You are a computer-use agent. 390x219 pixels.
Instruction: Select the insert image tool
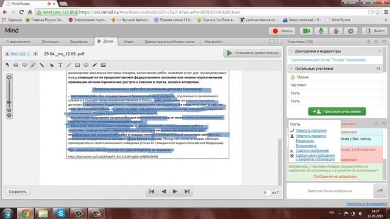[103, 65]
